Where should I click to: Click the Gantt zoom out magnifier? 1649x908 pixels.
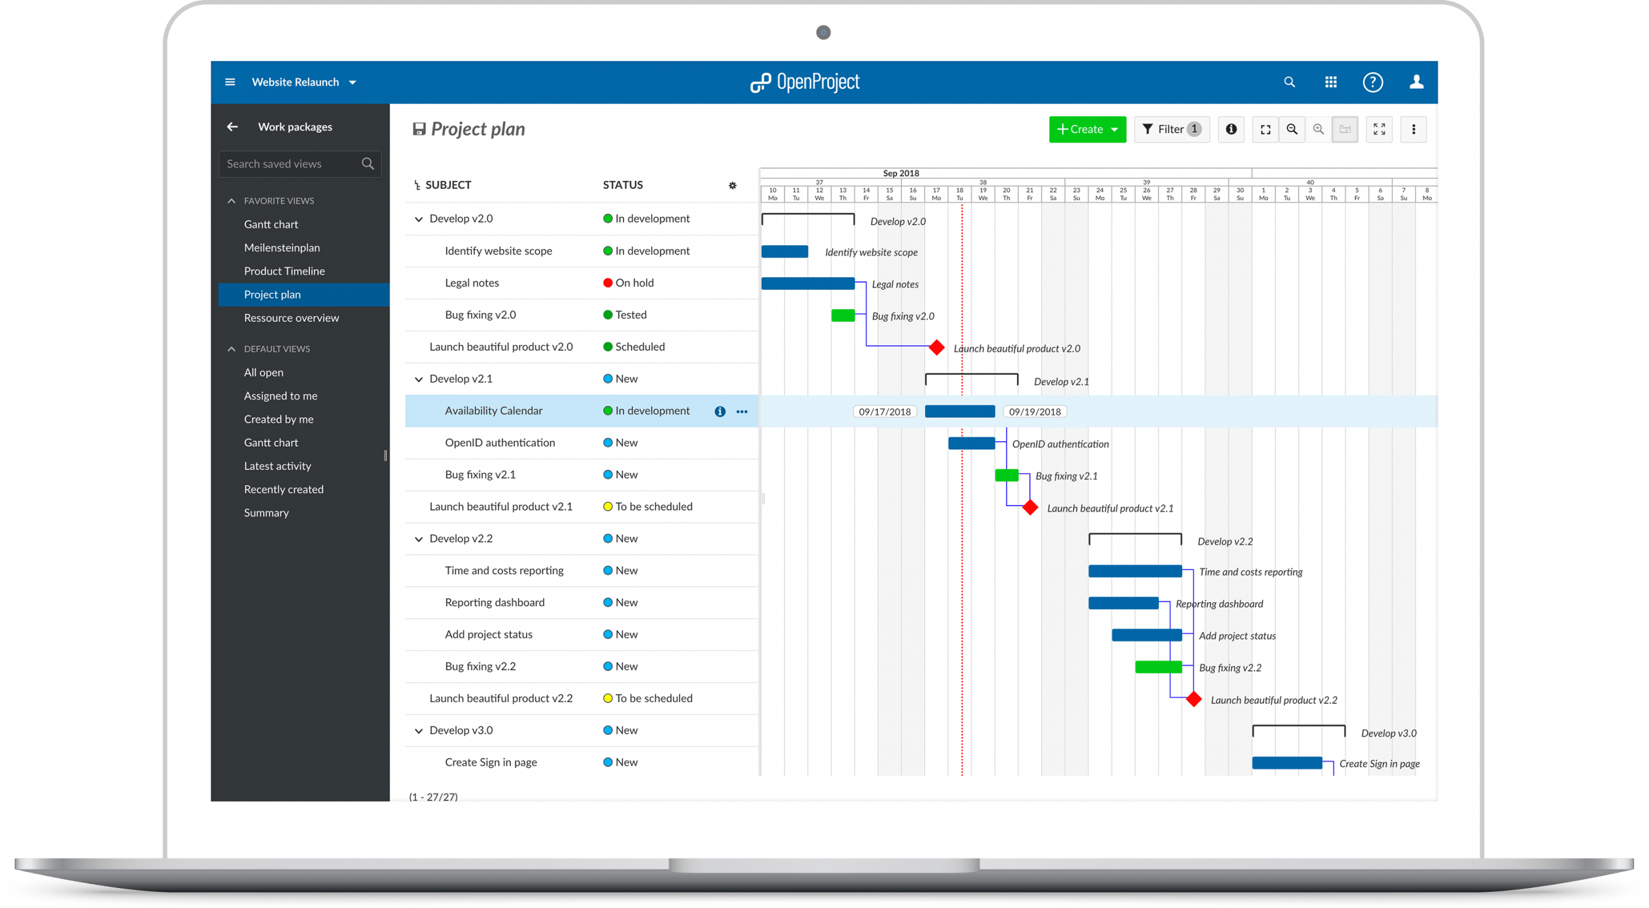(1292, 129)
